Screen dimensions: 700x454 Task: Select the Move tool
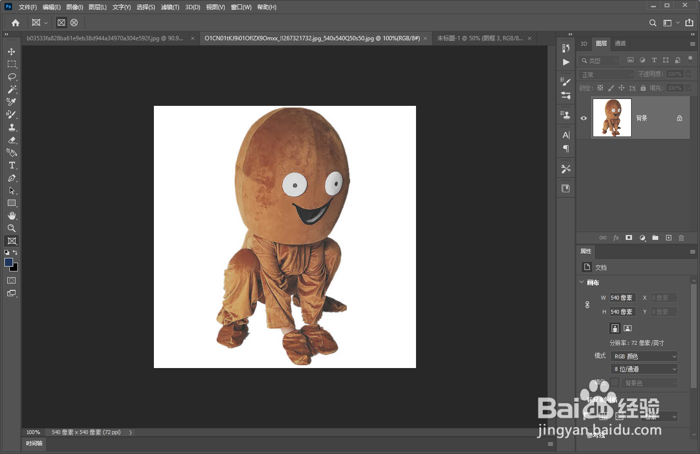pyautogui.click(x=12, y=51)
